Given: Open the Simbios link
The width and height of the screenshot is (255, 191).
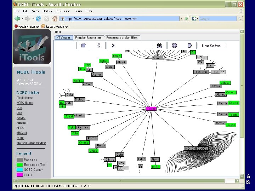Looking at the screenshot, I should (x=22, y=123).
